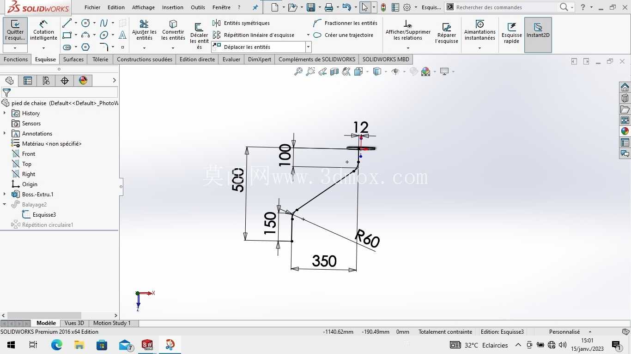
Task: Select the Line sketch tool
Action: click(x=67, y=23)
